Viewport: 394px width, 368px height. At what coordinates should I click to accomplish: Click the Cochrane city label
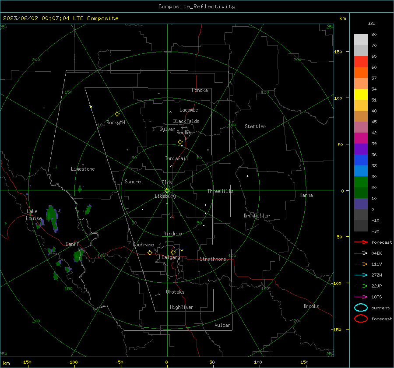point(143,245)
